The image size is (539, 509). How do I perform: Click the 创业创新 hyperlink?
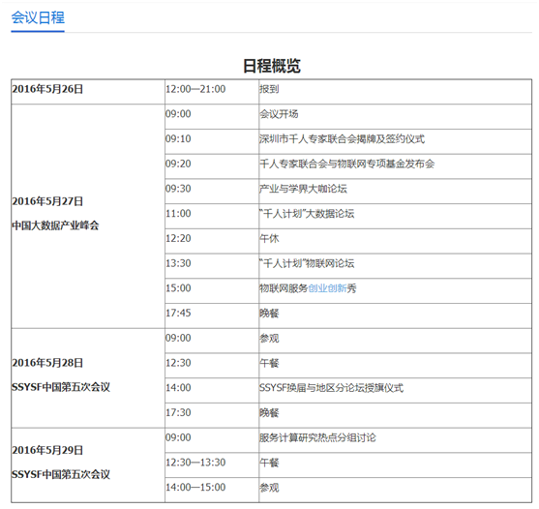tap(327, 288)
